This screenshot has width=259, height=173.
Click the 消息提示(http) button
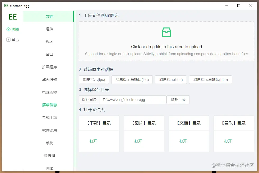coord(171,80)
